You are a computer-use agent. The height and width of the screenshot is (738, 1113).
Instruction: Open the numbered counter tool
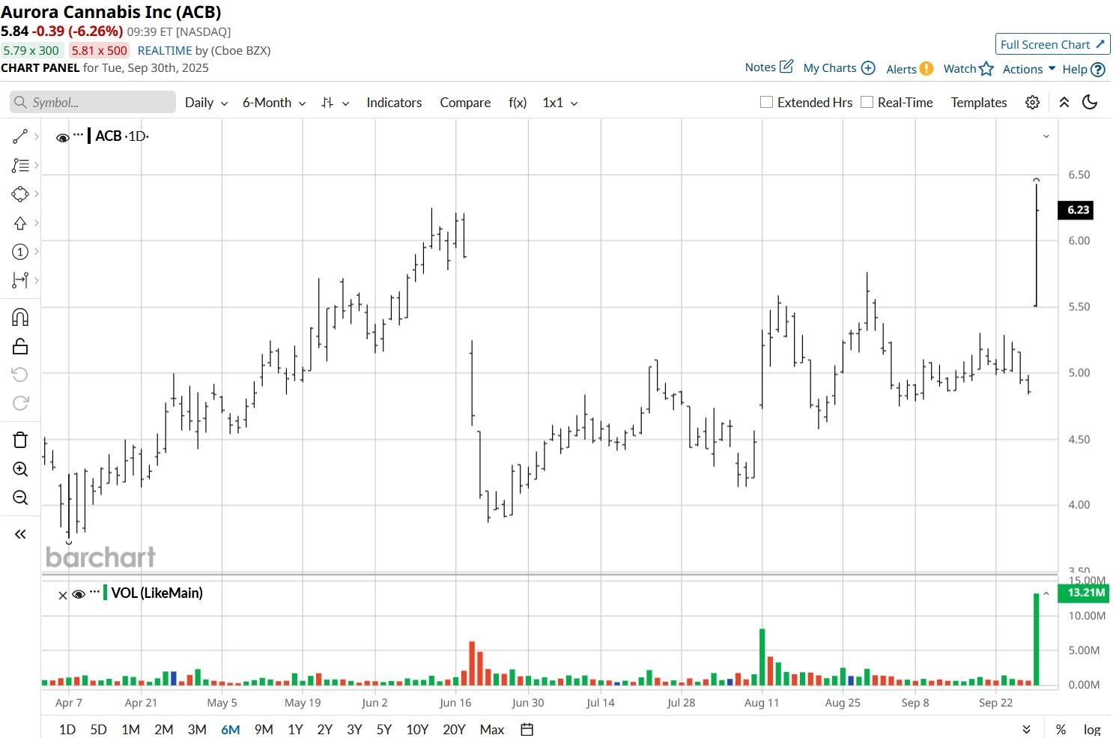20,252
